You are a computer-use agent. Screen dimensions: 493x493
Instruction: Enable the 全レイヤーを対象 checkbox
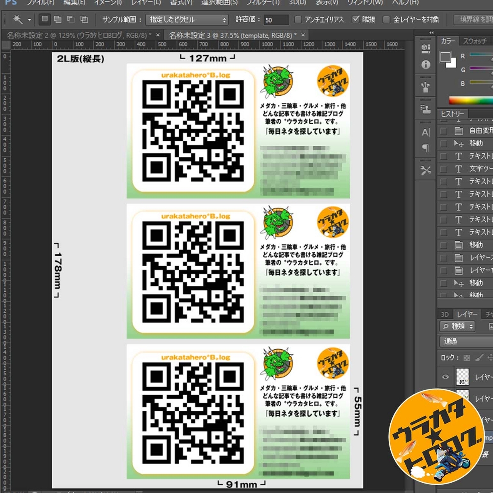pyautogui.click(x=386, y=19)
